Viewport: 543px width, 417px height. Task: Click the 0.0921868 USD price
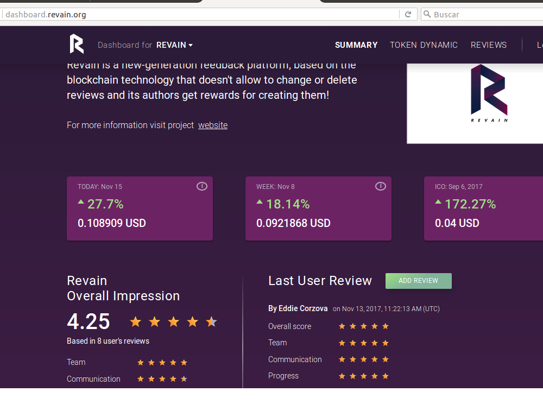click(x=293, y=223)
